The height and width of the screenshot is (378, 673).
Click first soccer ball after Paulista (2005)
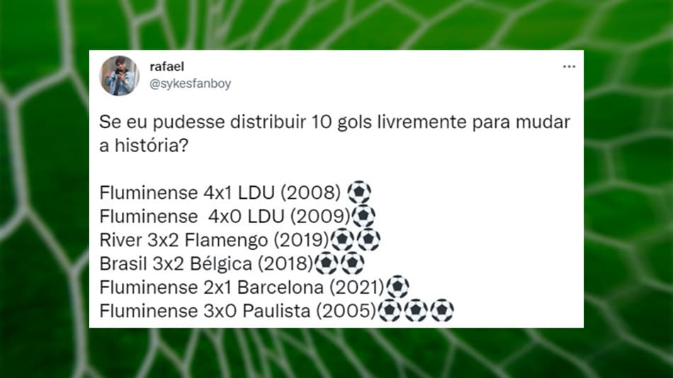click(x=390, y=310)
